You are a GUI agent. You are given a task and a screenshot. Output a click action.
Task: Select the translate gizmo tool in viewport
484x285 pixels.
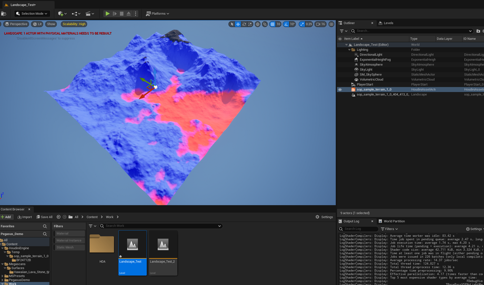click(x=238, y=24)
